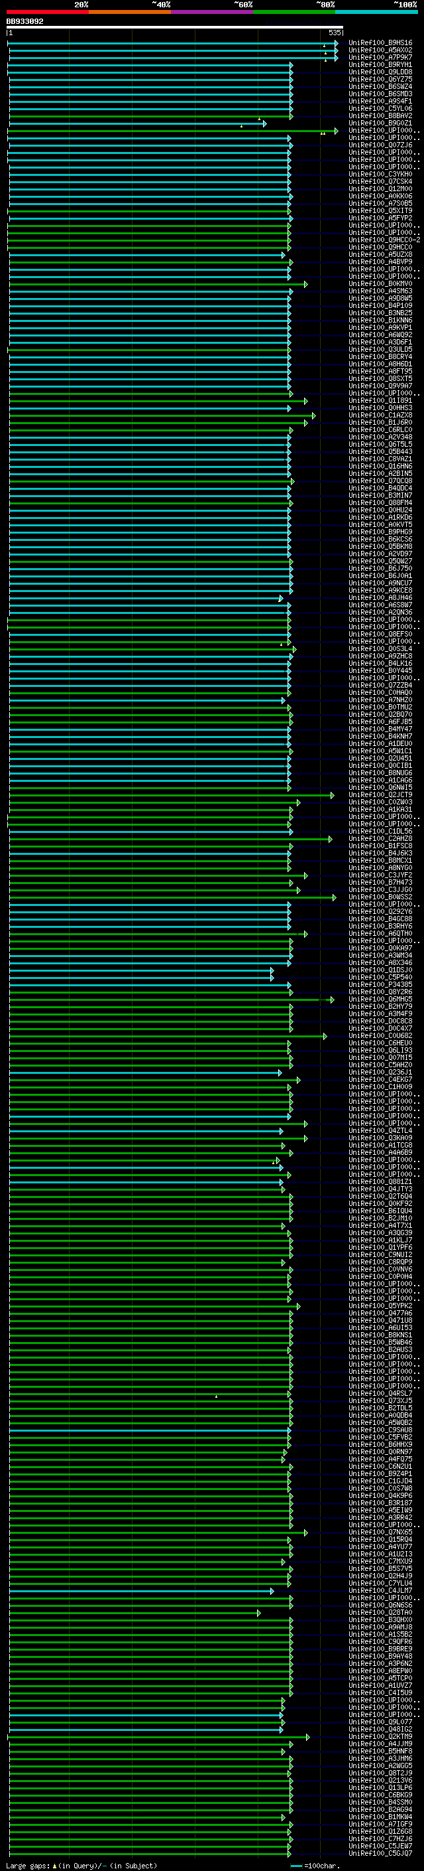
Task: Select the label UniRef100_Q07ZJ6
Action: (380, 145)
